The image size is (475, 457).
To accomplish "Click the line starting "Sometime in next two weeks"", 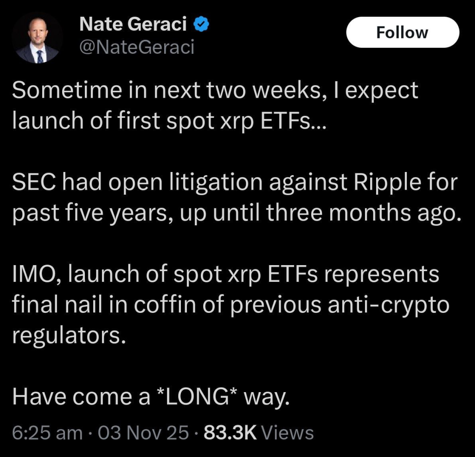I will click(215, 91).
